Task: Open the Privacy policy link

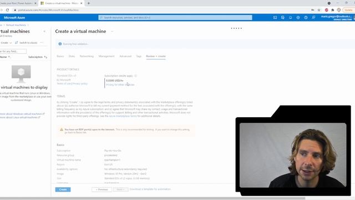Action: pos(80,83)
